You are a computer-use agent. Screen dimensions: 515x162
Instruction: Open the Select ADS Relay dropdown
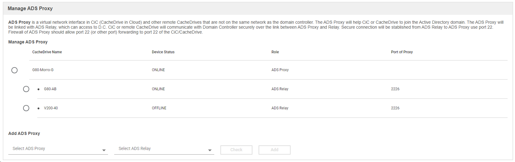pyautogui.click(x=164, y=149)
